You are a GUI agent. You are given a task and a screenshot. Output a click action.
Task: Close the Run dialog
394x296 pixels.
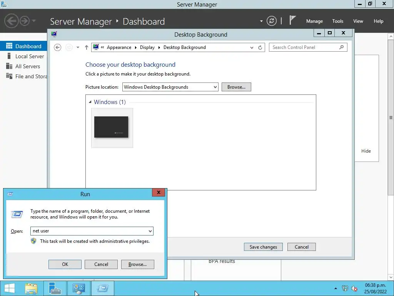pyautogui.click(x=159, y=193)
